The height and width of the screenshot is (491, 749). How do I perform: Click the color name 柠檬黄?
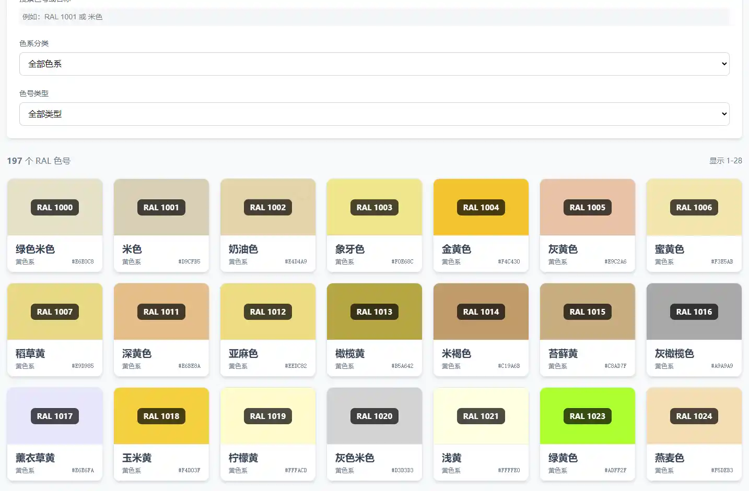[x=243, y=458]
